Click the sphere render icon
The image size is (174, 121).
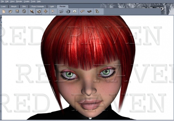tap(68, 11)
